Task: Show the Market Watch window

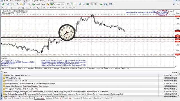Action: tap(14, 4)
